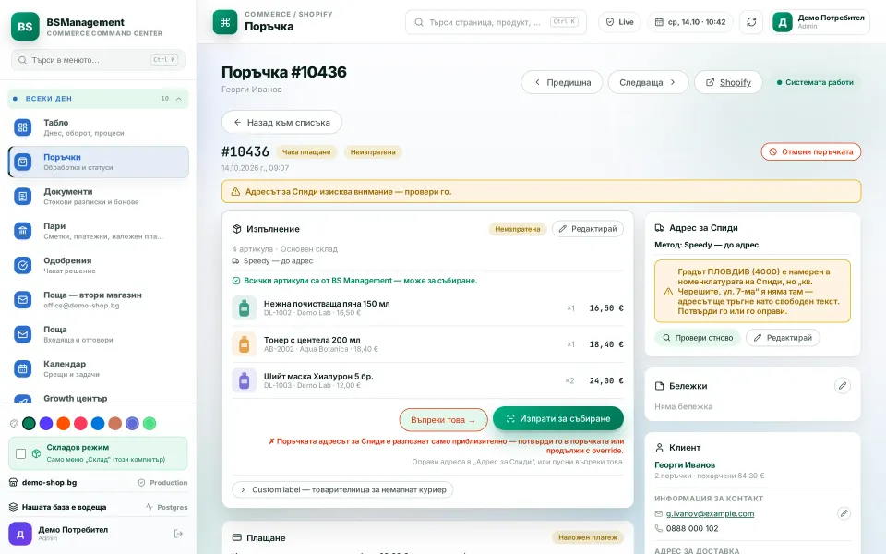Open Документи in the sidebar
886x554 pixels.
tap(99, 196)
